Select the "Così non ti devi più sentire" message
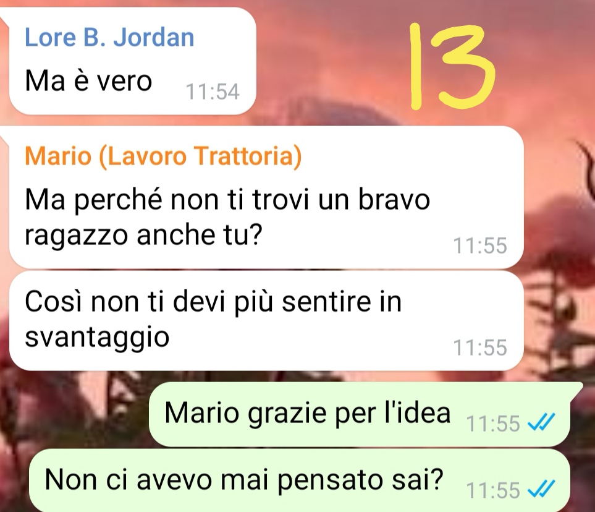Image resolution: width=595 pixels, height=512 pixels. pos(266,321)
